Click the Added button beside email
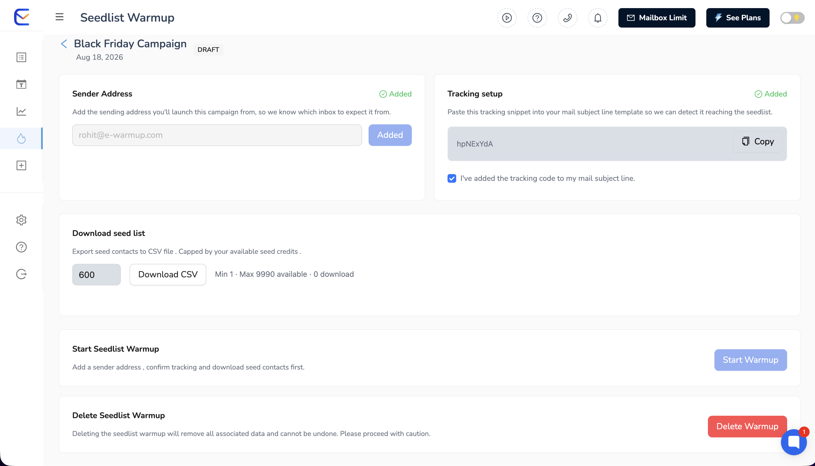 [390, 135]
